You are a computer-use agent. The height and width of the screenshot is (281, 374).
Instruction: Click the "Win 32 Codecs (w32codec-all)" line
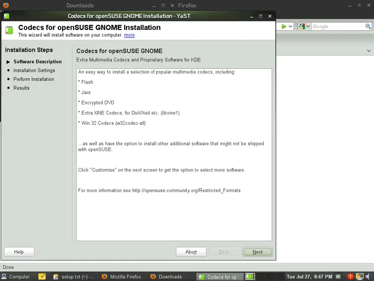tap(112, 123)
